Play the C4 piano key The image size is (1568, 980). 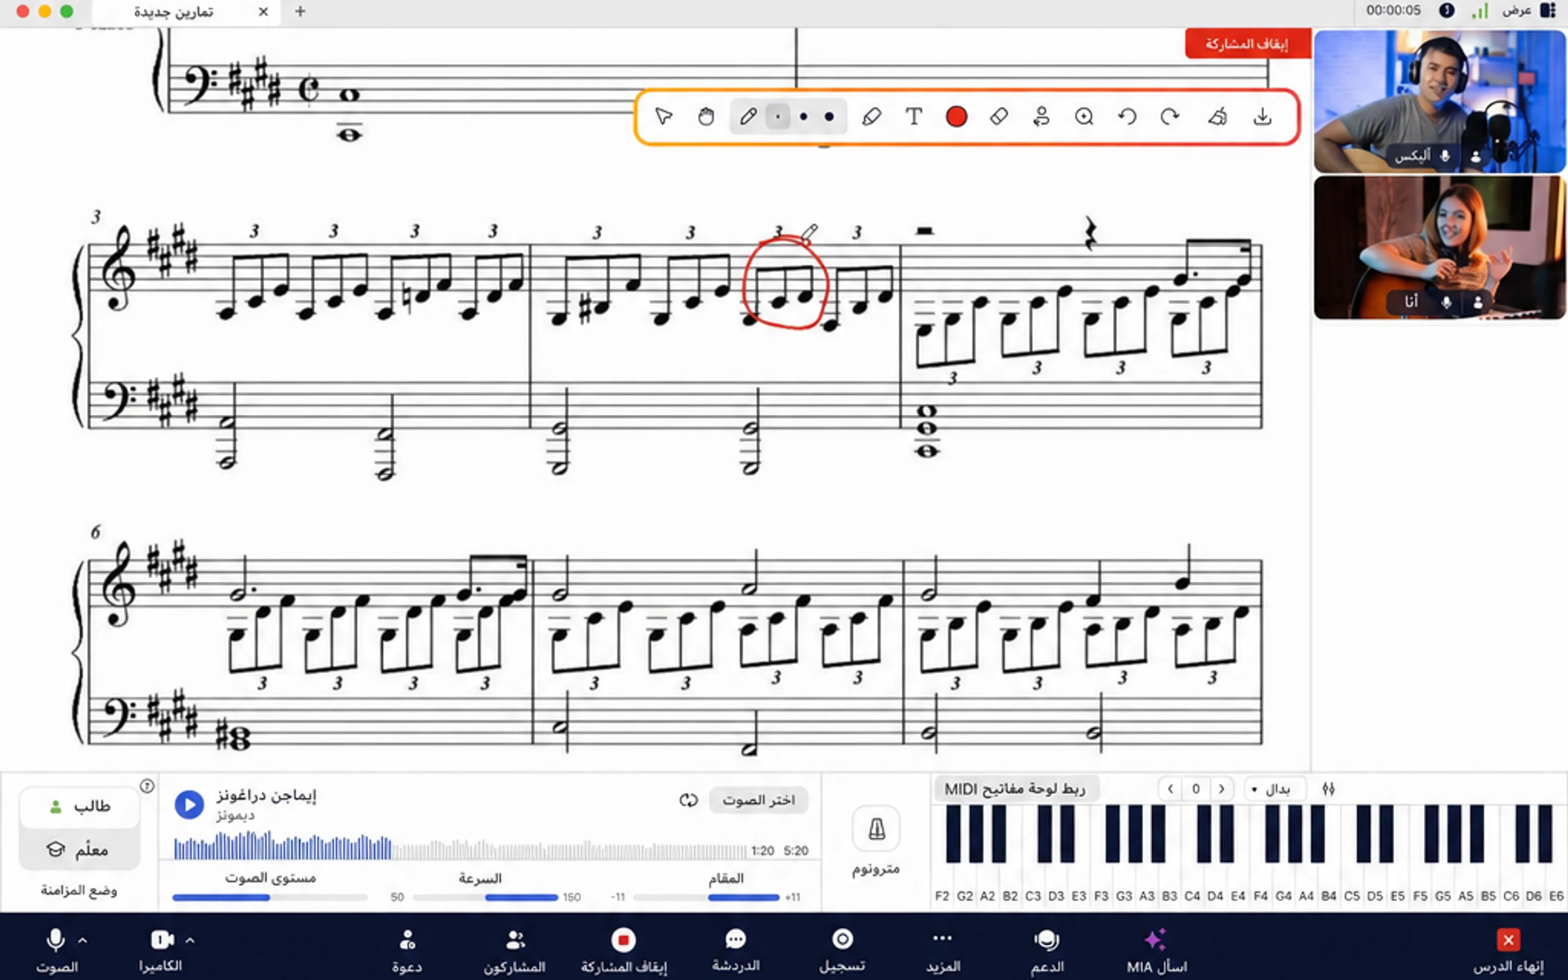(1192, 884)
